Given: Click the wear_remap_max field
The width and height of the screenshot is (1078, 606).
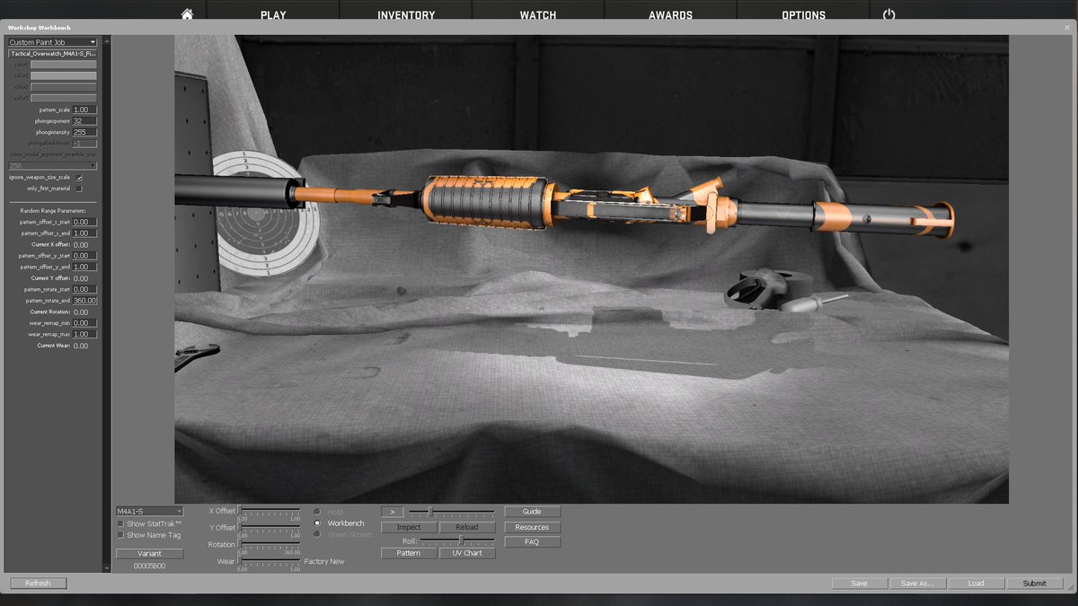Looking at the screenshot, I should tap(84, 334).
